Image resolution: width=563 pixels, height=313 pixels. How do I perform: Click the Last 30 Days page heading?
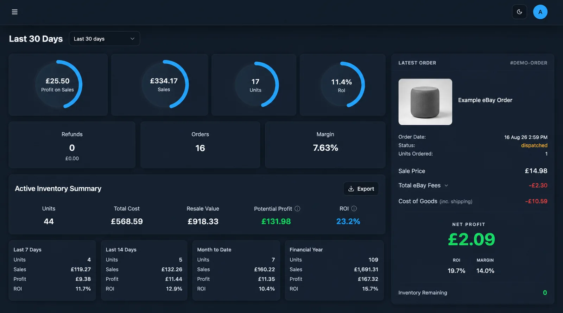(x=36, y=39)
